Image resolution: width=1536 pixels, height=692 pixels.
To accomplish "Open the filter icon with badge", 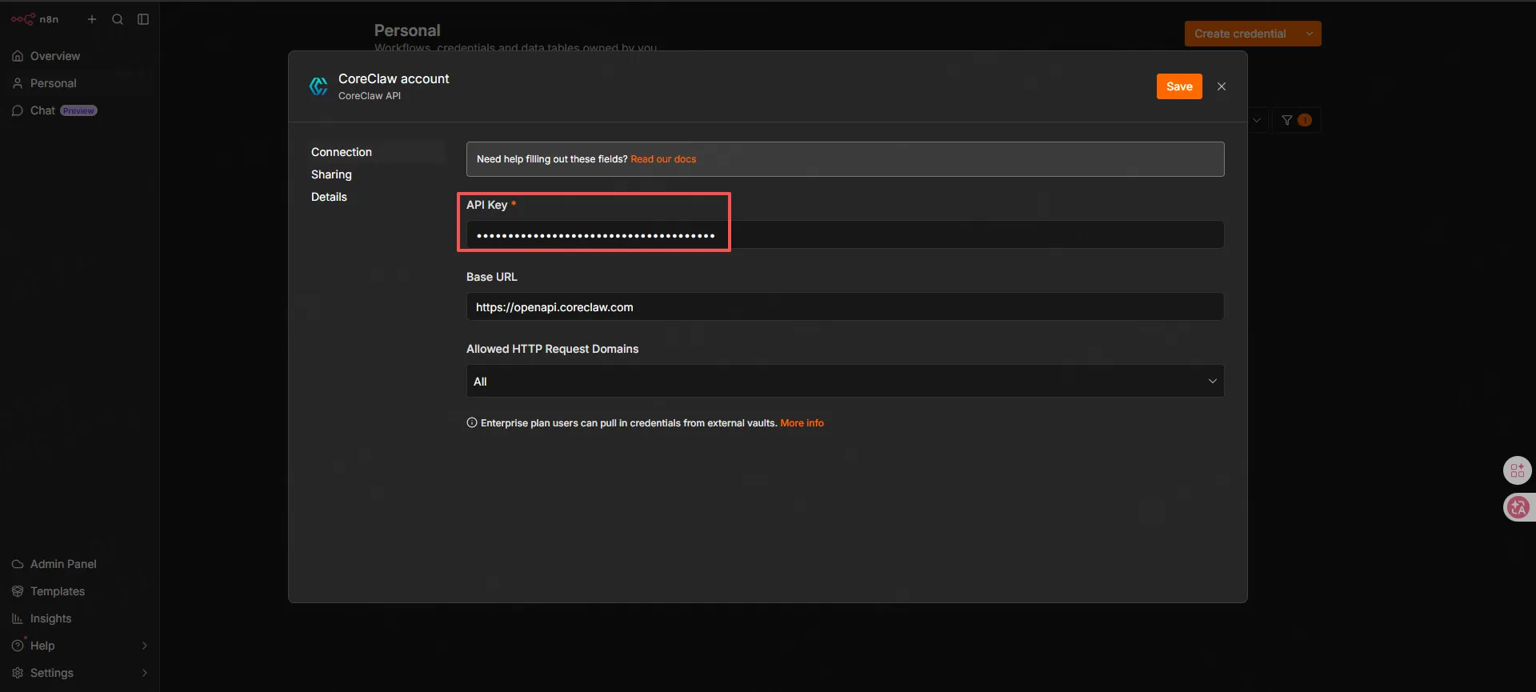I will coord(1296,120).
